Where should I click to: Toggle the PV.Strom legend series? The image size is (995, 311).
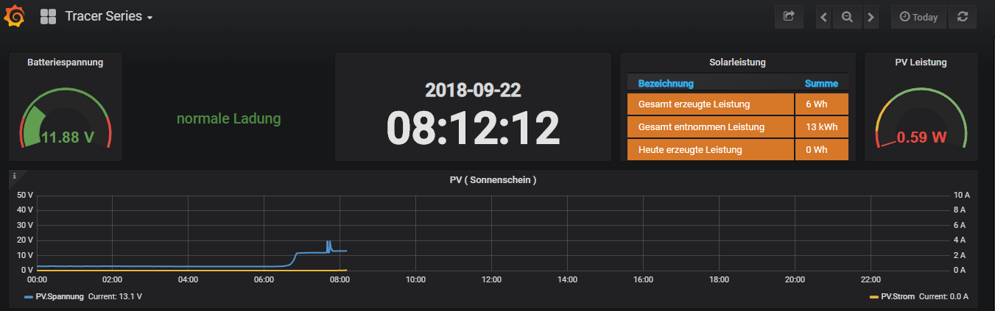(899, 296)
